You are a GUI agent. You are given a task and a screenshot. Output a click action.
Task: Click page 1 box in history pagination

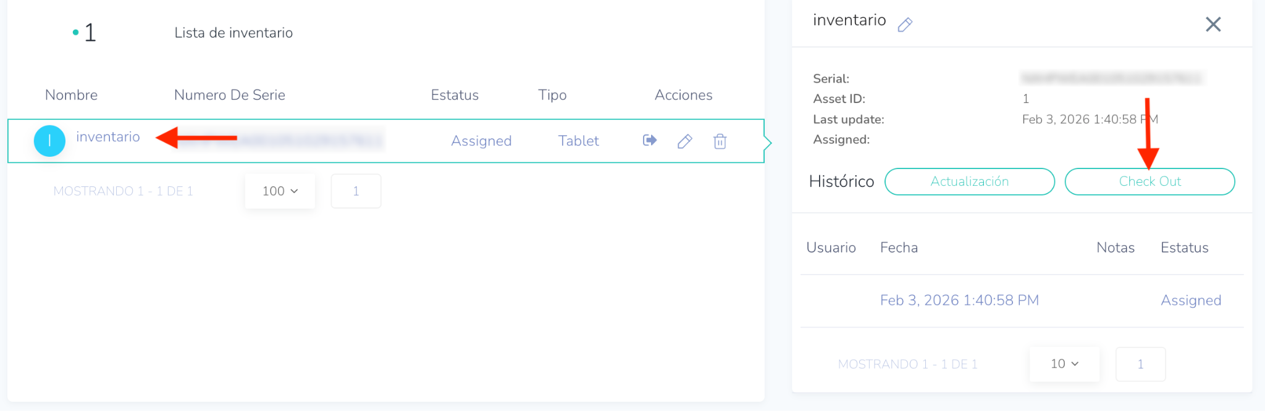click(1140, 364)
